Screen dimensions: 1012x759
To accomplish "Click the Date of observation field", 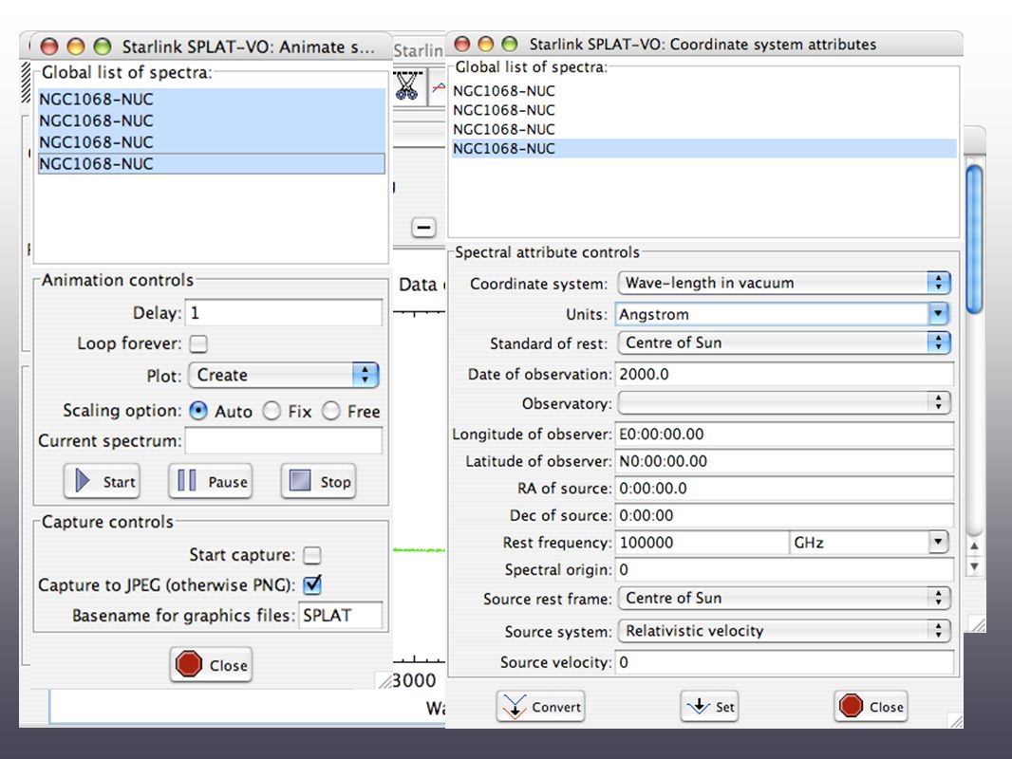I will point(784,374).
